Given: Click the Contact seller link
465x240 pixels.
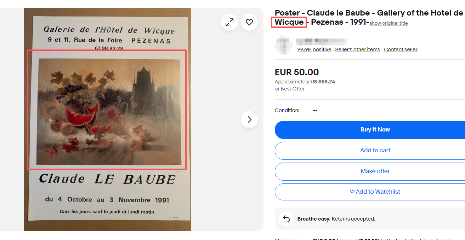Looking at the screenshot, I should tap(401, 49).
